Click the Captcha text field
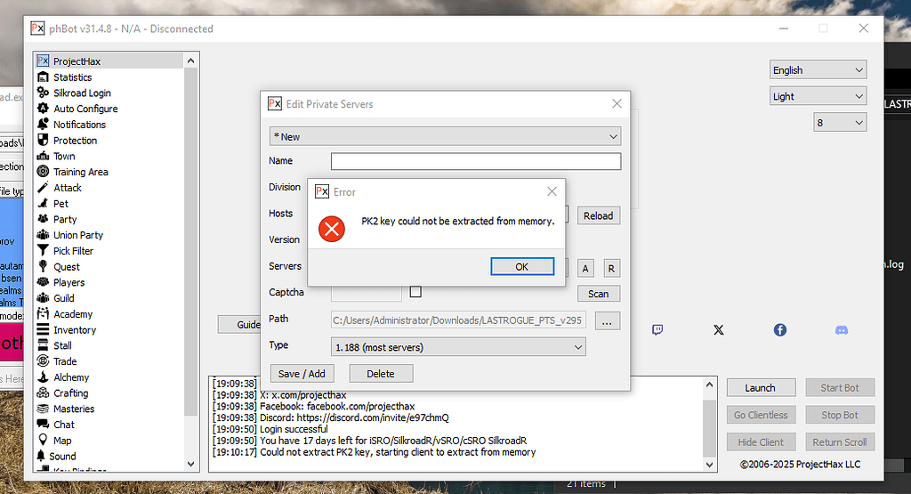The width and height of the screenshot is (911, 494). click(366, 294)
